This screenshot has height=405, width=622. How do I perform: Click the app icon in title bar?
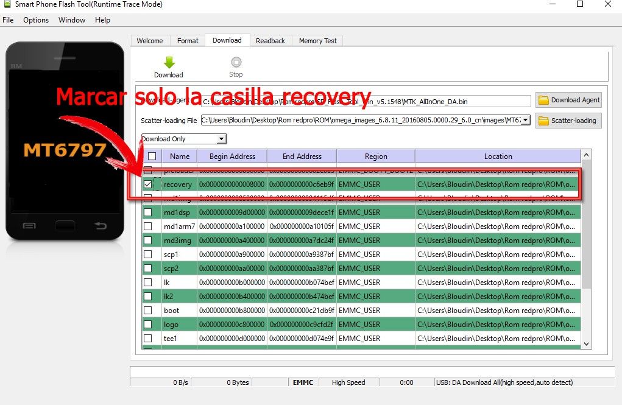(7, 4)
